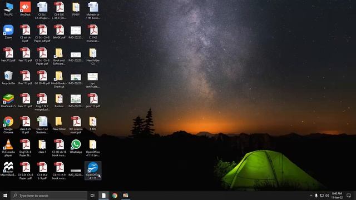Select the VLC media player shortcut

(x=8, y=148)
